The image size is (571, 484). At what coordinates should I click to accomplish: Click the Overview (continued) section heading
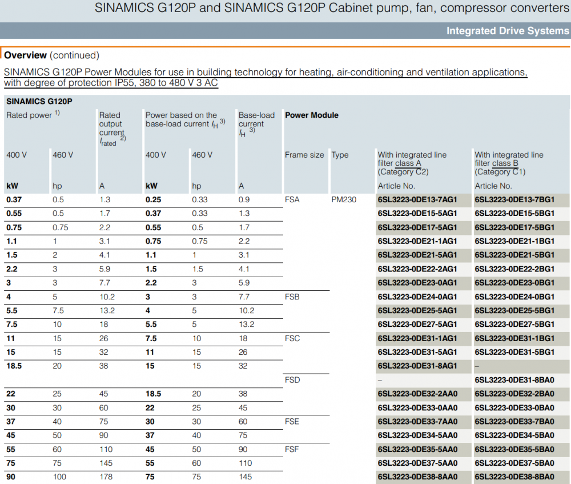(51, 55)
